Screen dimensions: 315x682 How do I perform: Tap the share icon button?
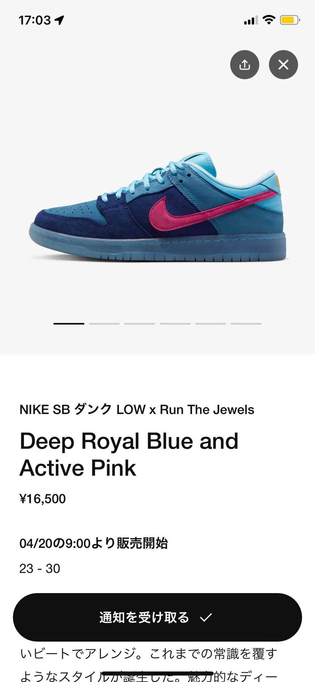point(244,65)
